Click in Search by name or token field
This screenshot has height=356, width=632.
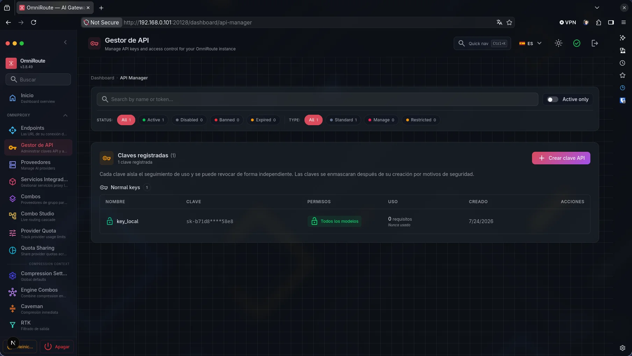click(x=317, y=99)
